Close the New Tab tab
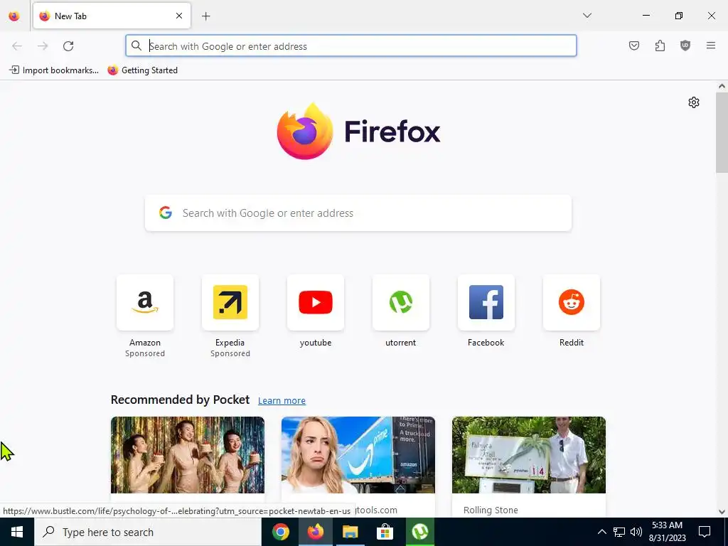The width and height of the screenshot is (728, 546). coord(179,16)
